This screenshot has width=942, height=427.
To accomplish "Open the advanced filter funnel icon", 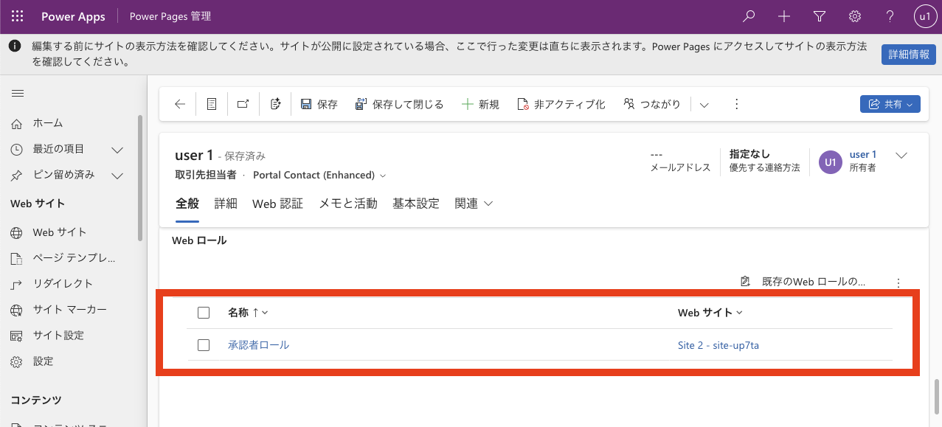I will [820, 16].
